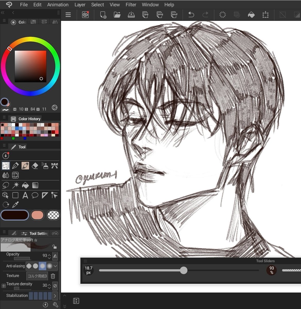Select the ribbon Decoration tool
This screenshot has height=309, width=301.
click(x=55, y=166)
